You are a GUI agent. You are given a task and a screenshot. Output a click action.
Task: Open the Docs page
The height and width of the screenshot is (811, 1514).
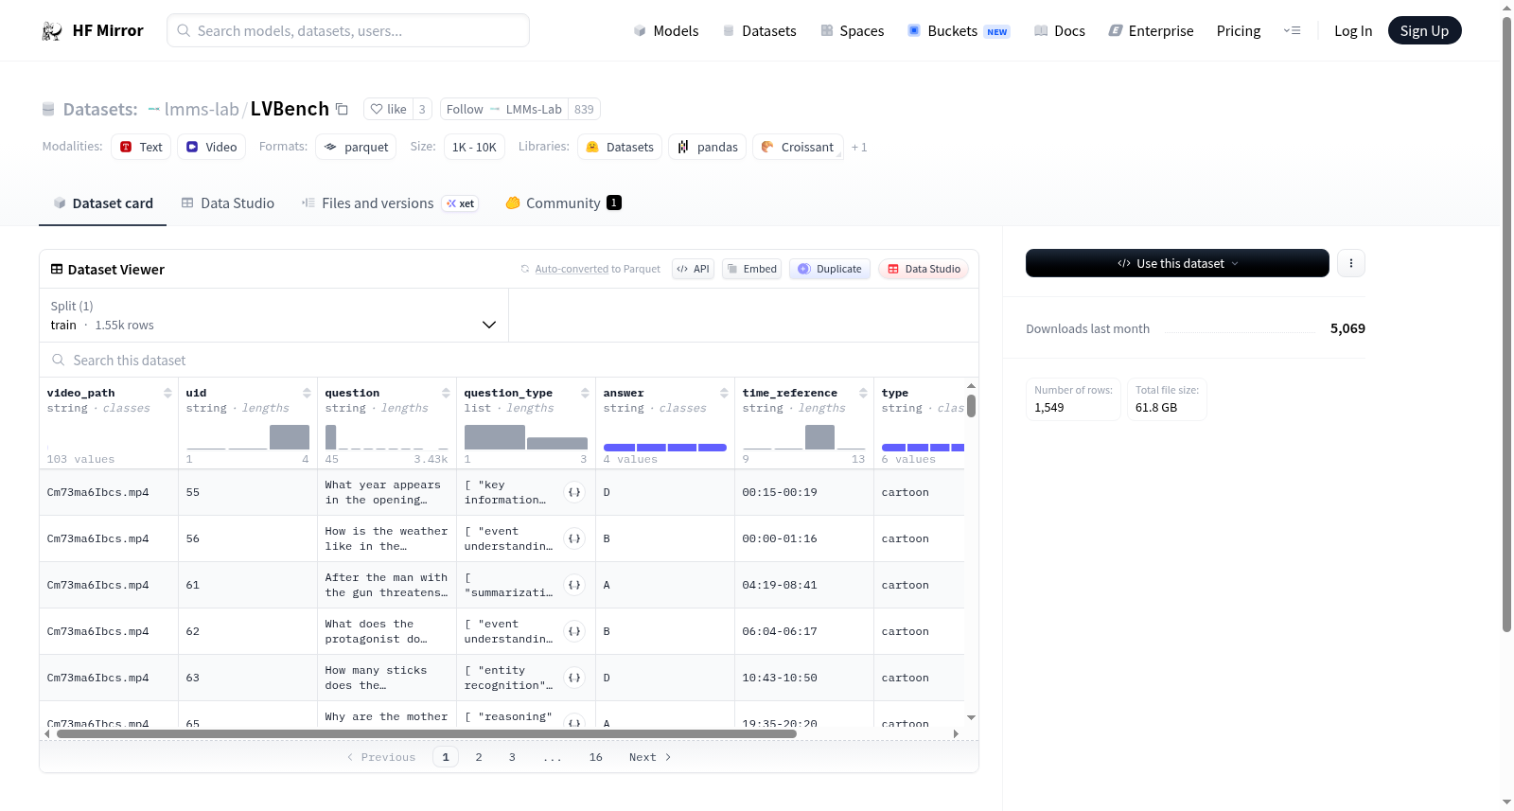(1060, 30)
